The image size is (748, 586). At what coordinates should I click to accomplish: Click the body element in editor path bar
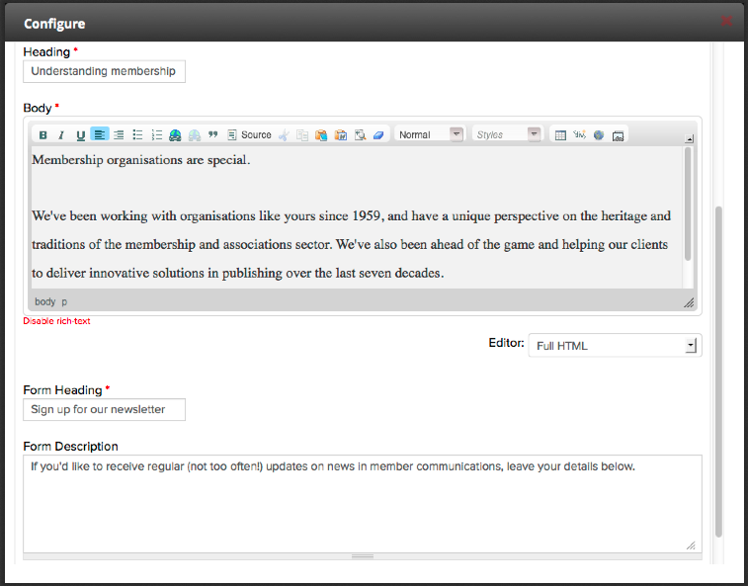[44, 302]
